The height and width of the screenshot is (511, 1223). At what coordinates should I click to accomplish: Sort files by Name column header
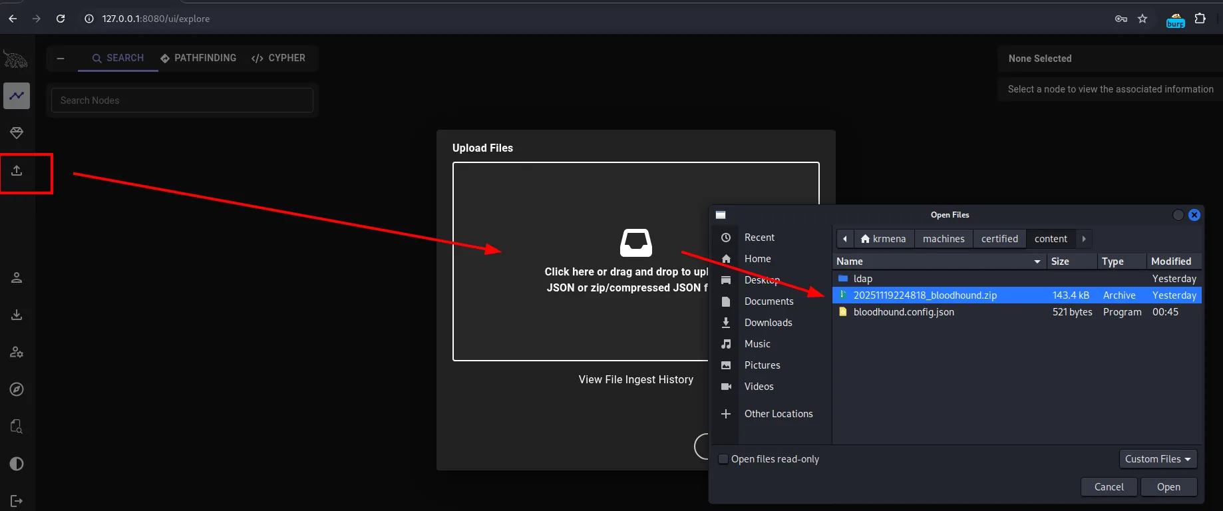pos(939,261)
